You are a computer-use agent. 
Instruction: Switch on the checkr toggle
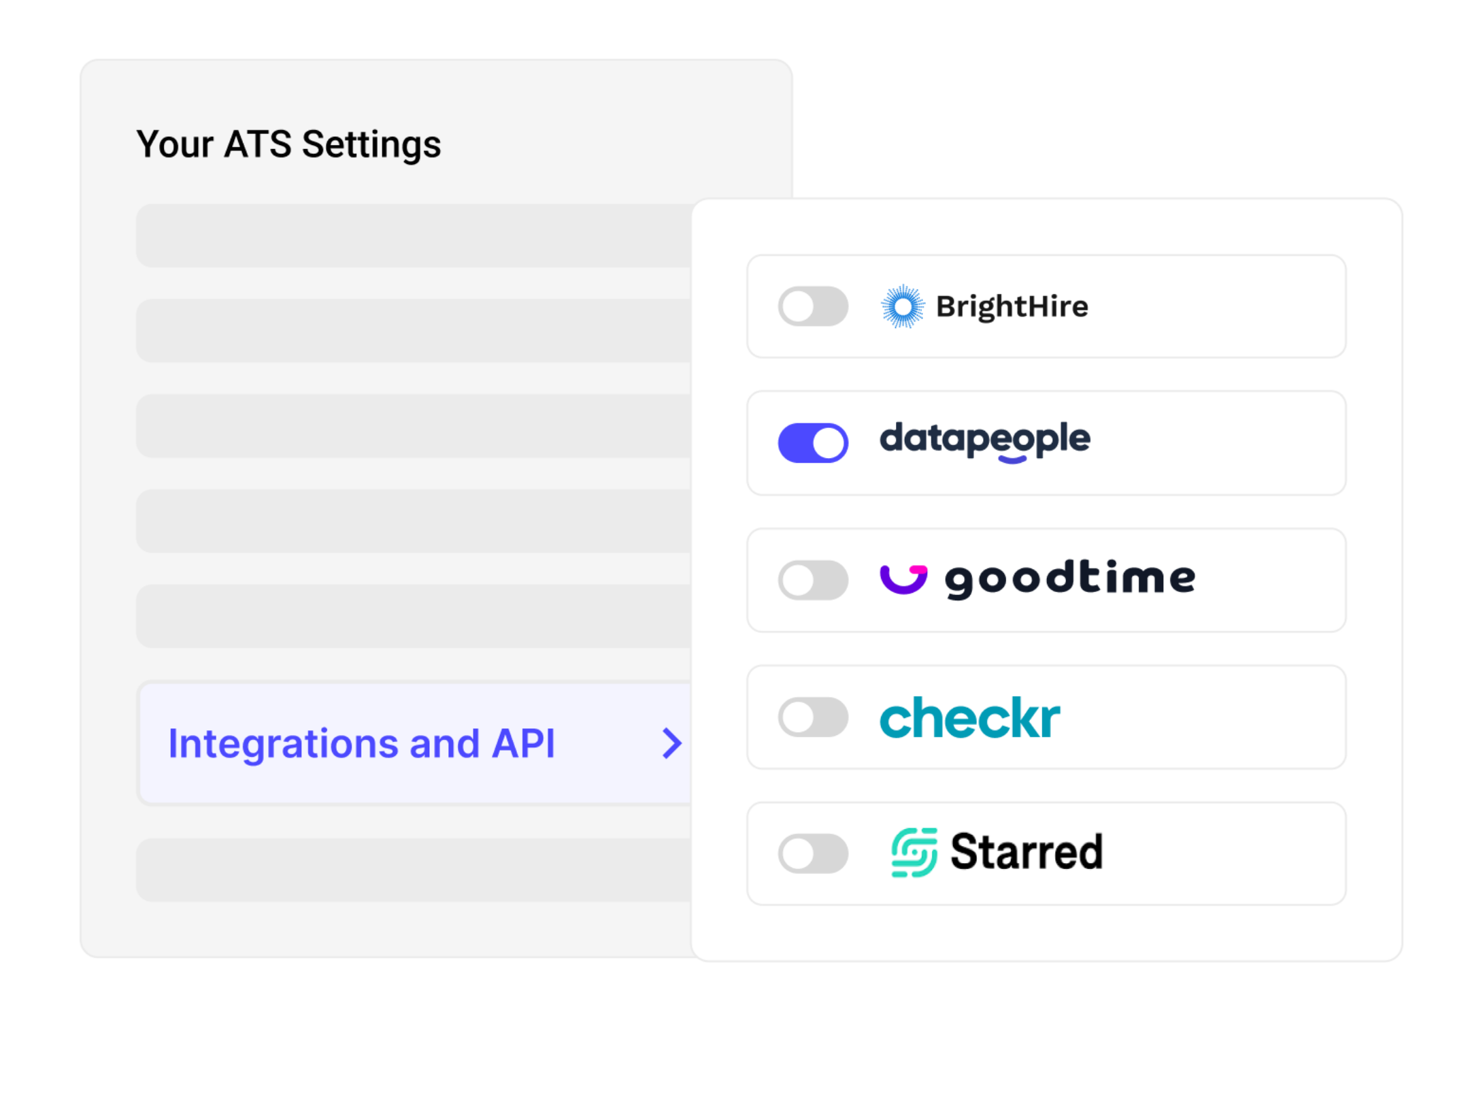pyautogui.click(x=812, y=717)
